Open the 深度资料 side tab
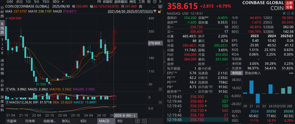Screen dimensions: 295x124 tap(2, 103)
